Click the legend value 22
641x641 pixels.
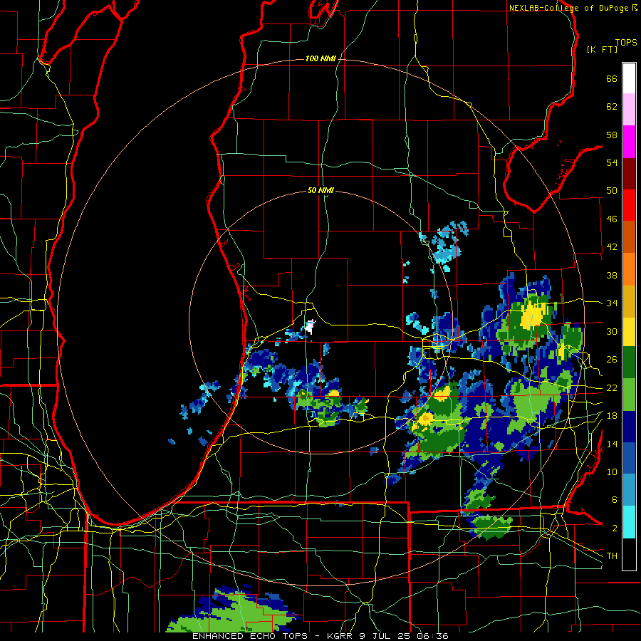[x=612, y=388]
